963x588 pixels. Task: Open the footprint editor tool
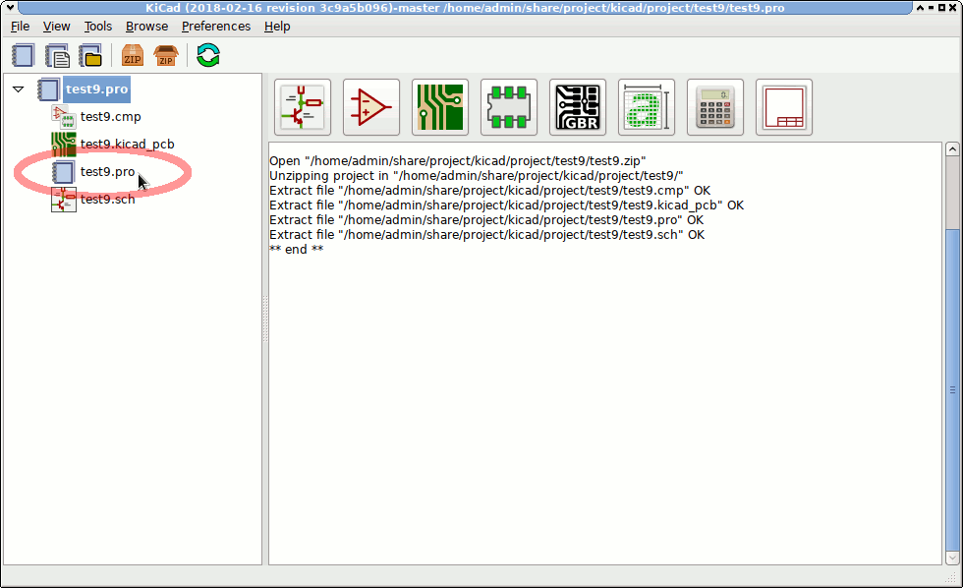point(508,107)
